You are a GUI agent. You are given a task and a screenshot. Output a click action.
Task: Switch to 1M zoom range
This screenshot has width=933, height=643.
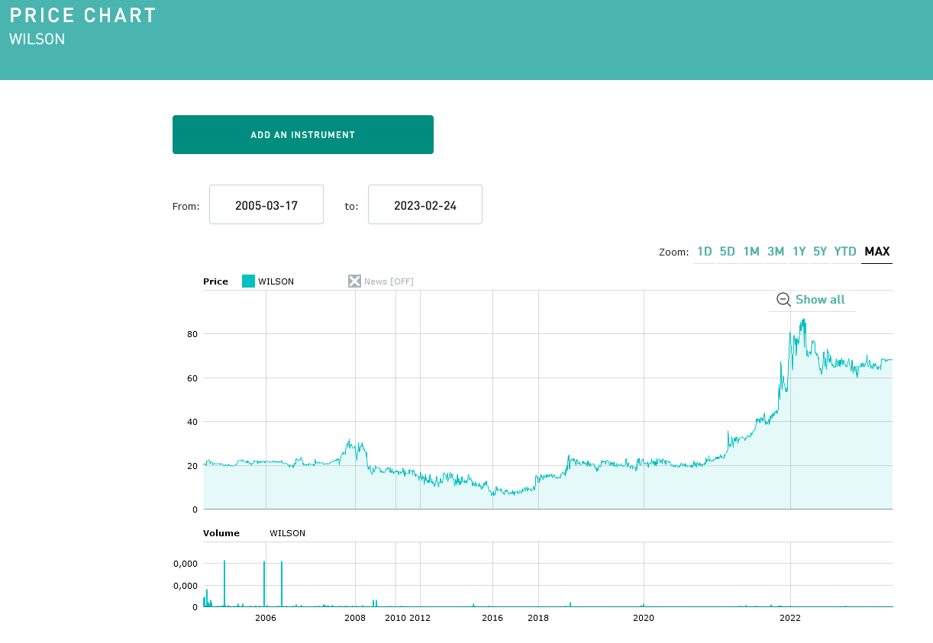pyautogui.click(x=751, y=252)
